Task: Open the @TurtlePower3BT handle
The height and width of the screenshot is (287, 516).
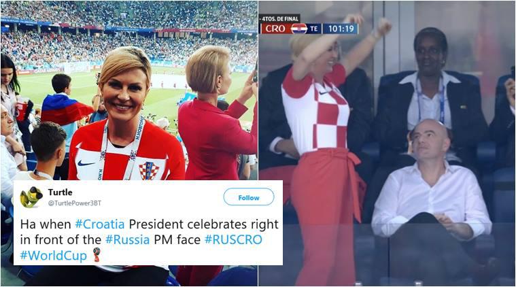Action: (x=75, y=203)
